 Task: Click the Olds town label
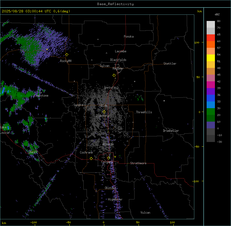tap(104, 106)
